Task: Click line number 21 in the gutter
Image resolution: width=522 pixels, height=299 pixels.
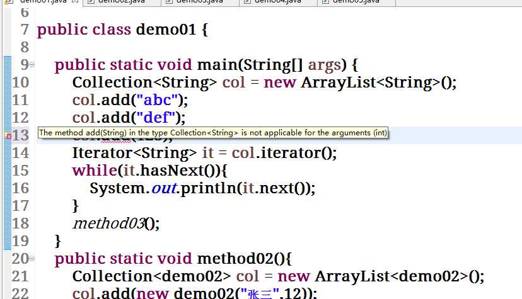Action: (x=20, y=276)
